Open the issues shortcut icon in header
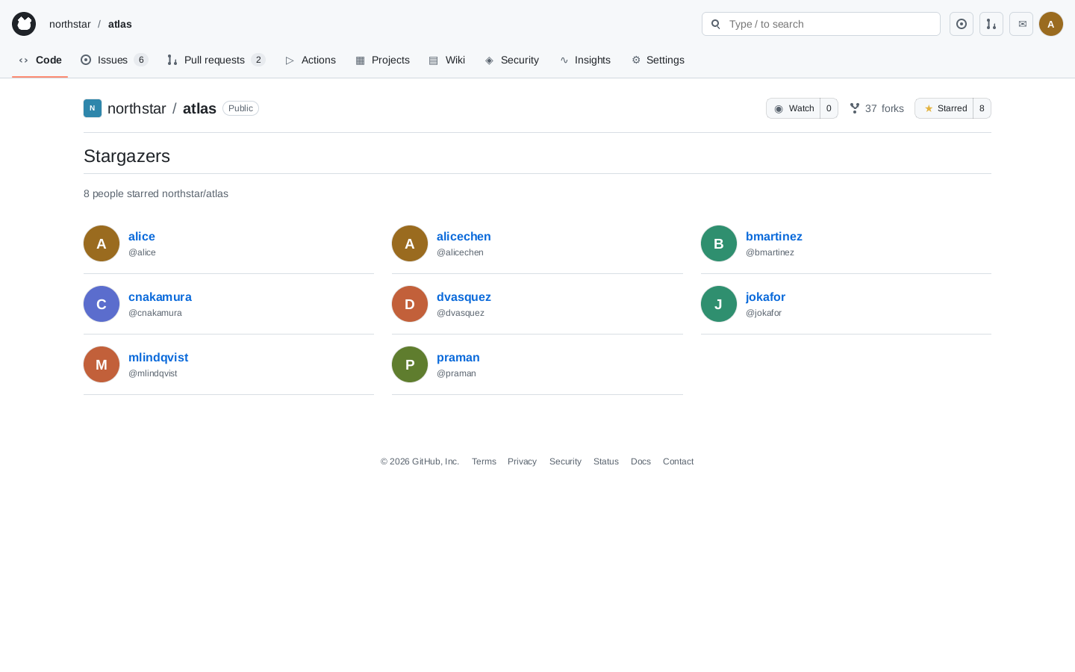The image size is (1075, 672). tap(962, 24)
